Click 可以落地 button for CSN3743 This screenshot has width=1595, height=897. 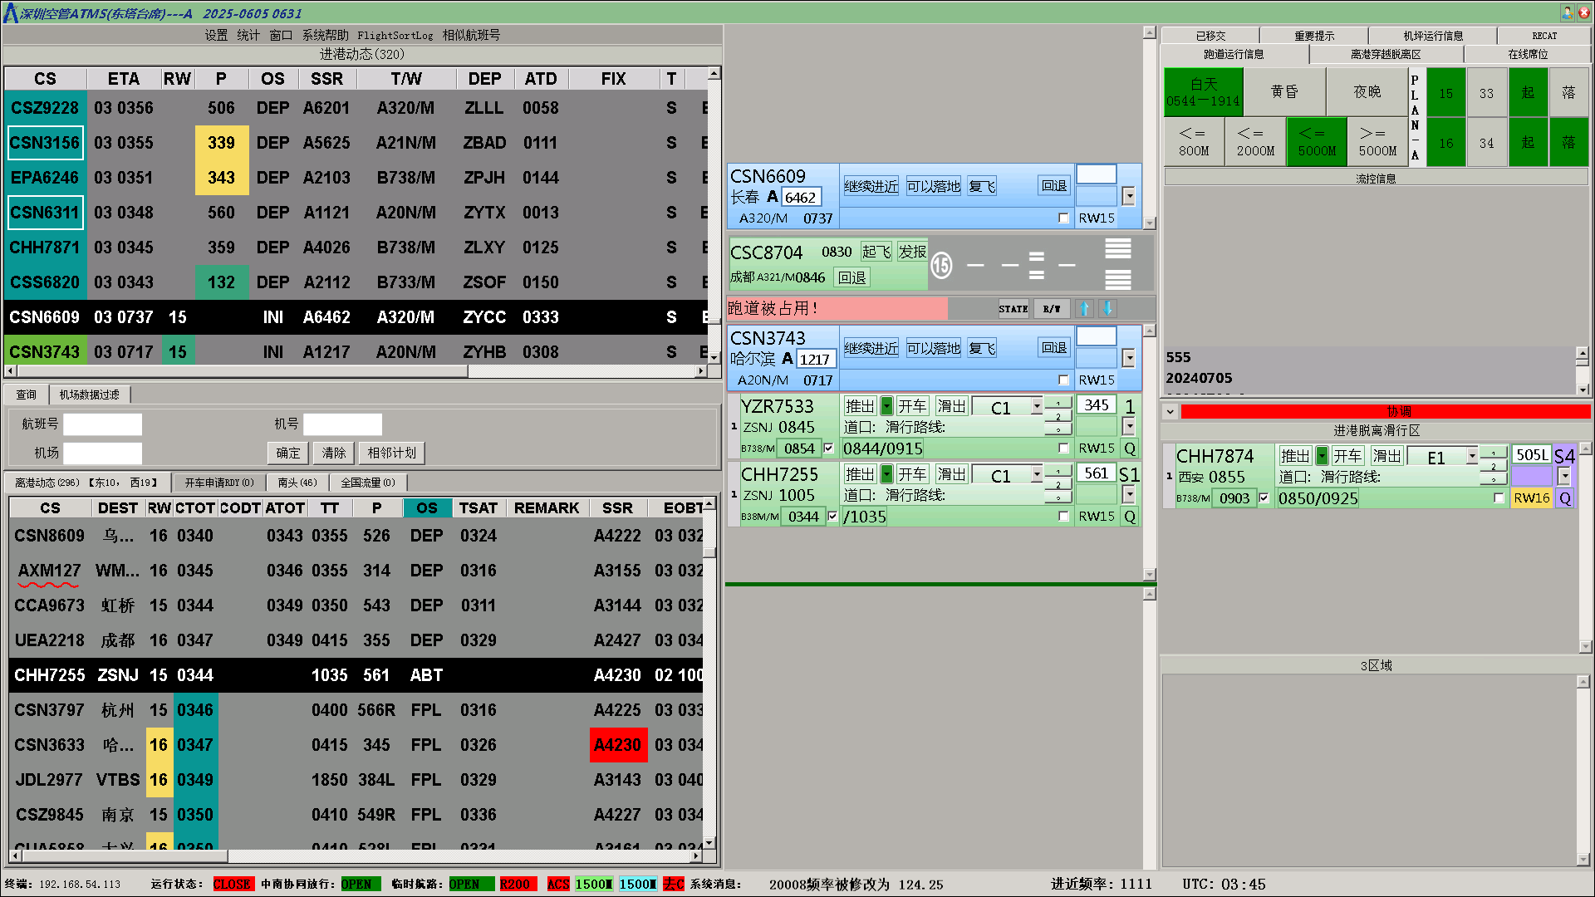pyautogui.click(x=933, y=349)
